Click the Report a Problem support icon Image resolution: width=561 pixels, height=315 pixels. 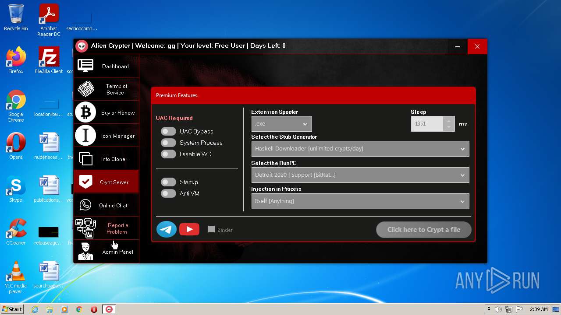[85, 228]
